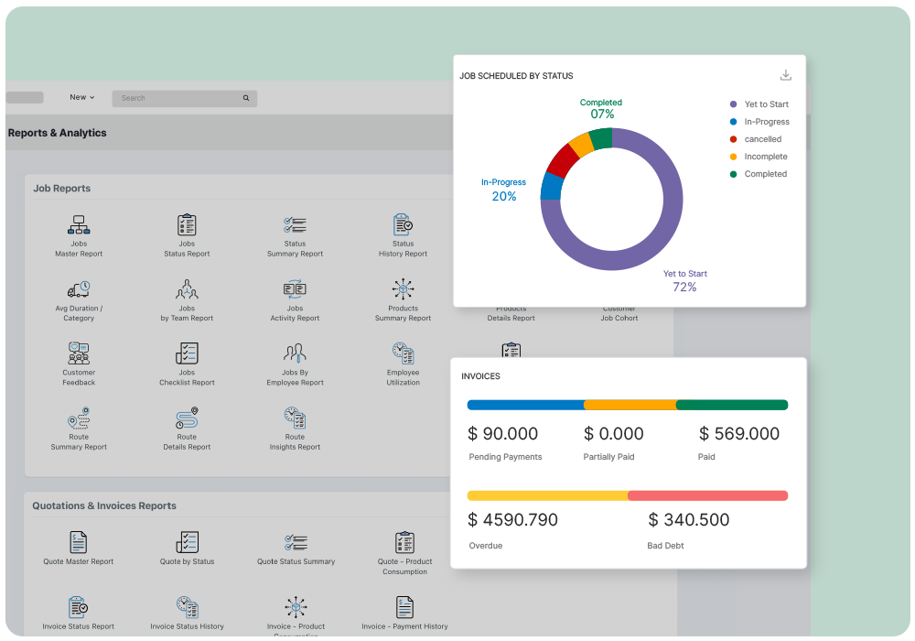Open the Jobs Master Report icon
The width and height of the screenshot is (915, 641).
point(79,225)
